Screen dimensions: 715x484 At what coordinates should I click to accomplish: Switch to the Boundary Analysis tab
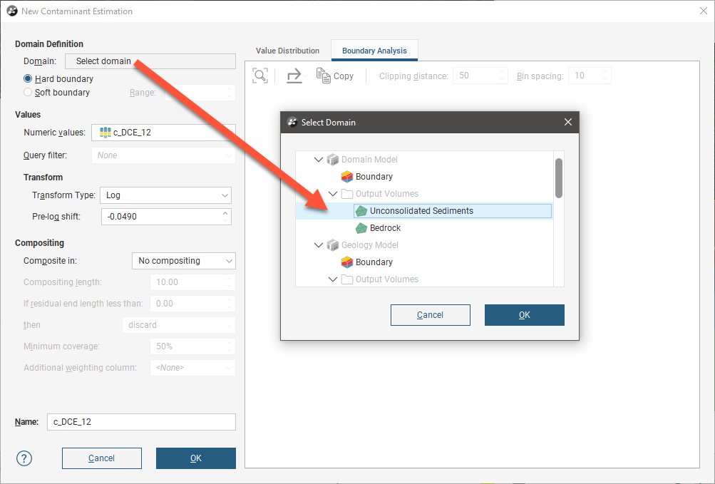point(374,51)
